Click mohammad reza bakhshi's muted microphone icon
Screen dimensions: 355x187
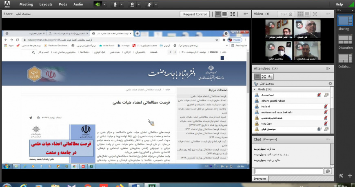click(x=326, y=112)
